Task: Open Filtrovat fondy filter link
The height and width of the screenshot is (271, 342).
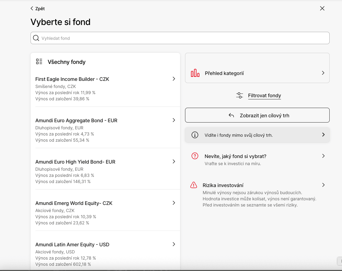Action: (264, 95)
